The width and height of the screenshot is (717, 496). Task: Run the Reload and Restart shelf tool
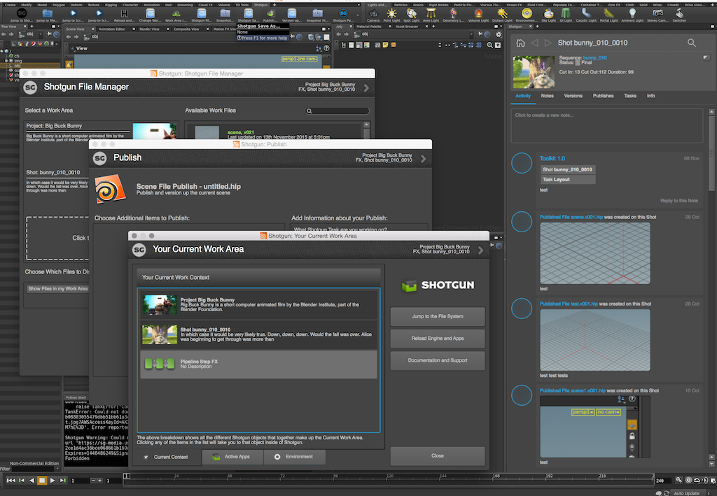124,15
